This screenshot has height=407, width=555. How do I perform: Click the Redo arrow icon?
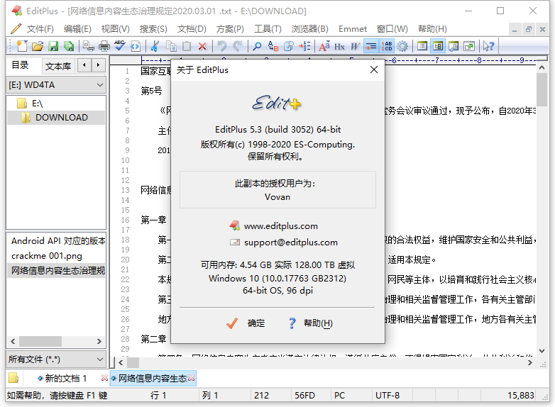238,46
